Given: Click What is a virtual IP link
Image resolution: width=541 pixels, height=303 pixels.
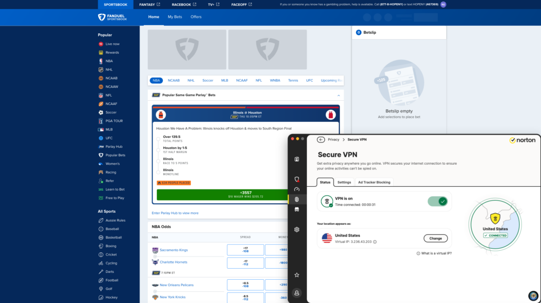Looking at the screenshot, I should click(434, 253).
